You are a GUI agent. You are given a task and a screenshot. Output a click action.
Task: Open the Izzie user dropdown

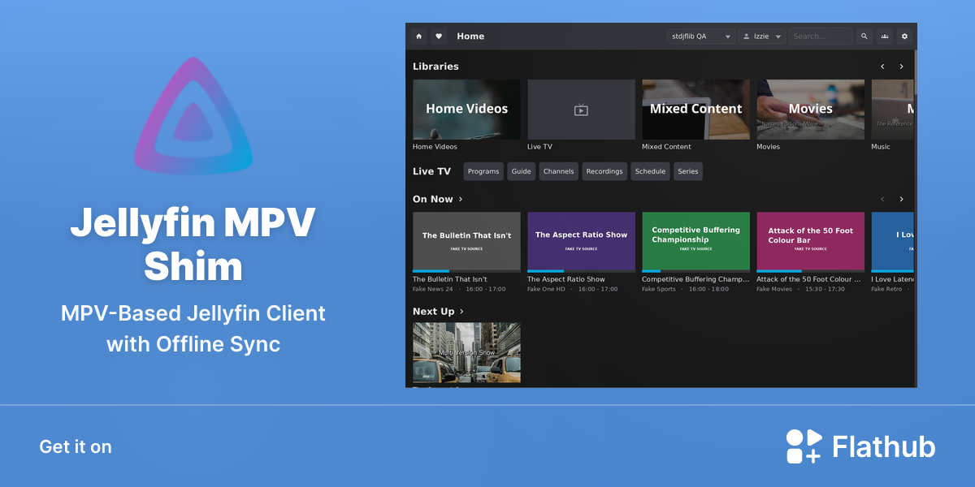(762, 37)
